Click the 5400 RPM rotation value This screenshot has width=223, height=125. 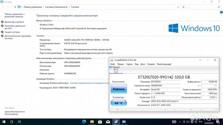(209, 89)
